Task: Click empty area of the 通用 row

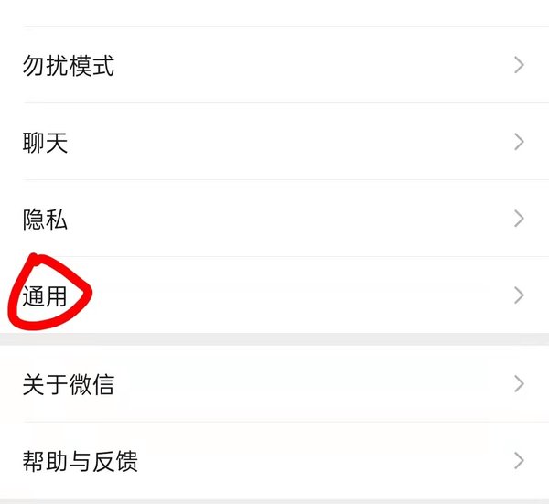Action: tap(297, 295)
